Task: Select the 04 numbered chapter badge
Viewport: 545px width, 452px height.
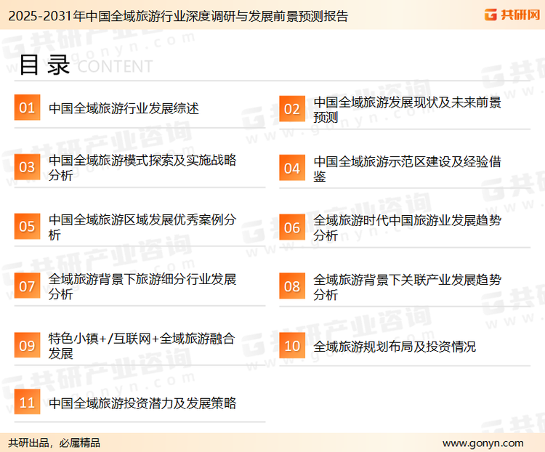Action: tap(292, 168)
